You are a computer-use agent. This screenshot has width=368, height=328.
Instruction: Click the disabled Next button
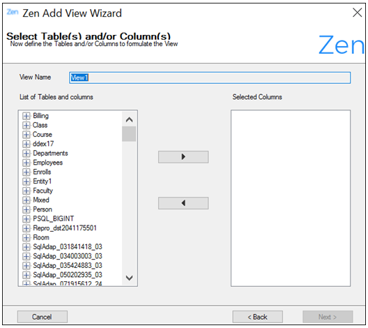[328, 317]
